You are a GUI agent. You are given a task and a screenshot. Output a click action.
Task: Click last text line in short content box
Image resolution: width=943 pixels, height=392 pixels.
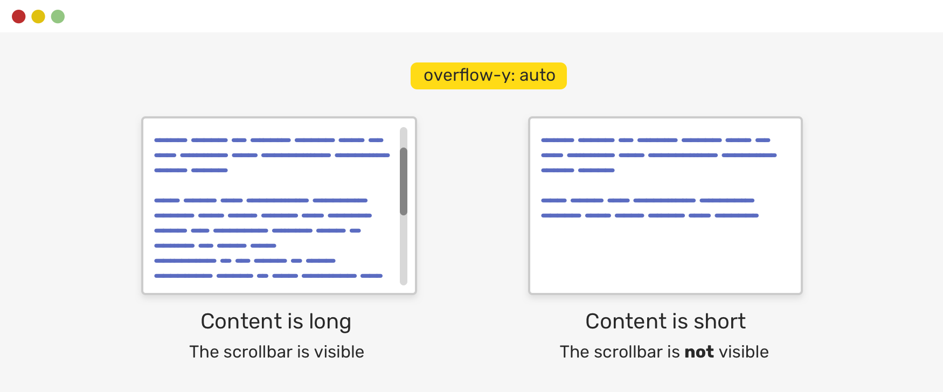point(649,215)
